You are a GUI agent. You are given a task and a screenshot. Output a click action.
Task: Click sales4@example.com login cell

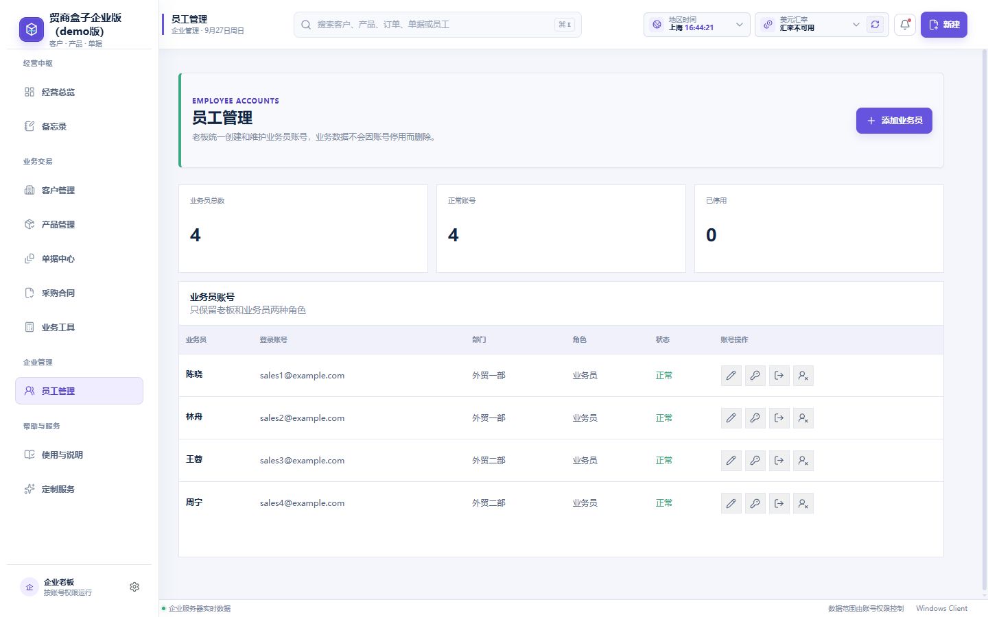click(302, 503)
